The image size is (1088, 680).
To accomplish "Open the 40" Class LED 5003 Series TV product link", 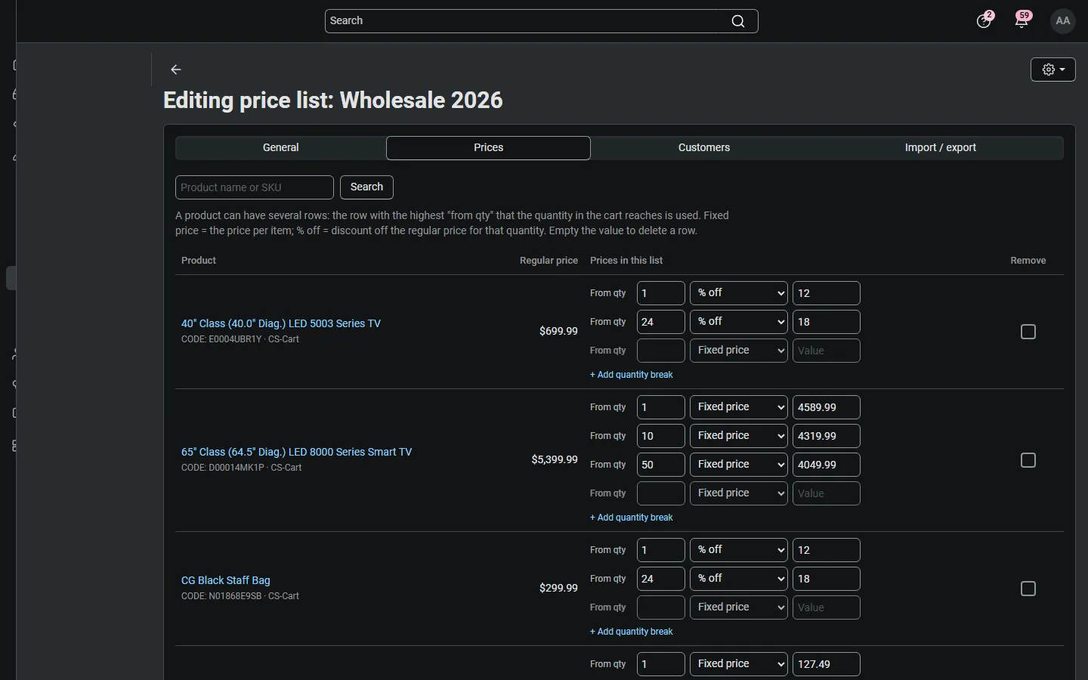I will tap(281, 323).
